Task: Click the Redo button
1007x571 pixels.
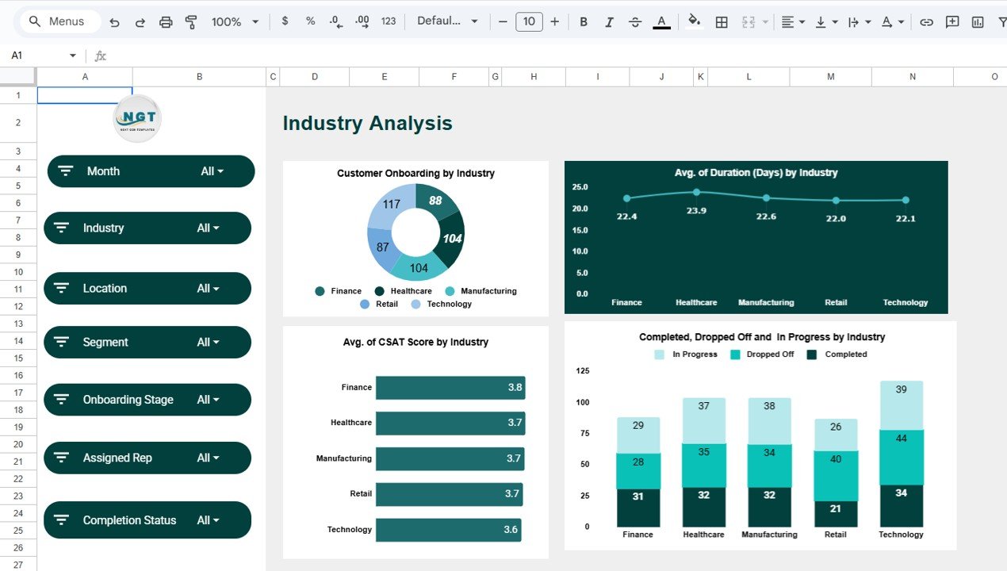Action: [138, 21]
